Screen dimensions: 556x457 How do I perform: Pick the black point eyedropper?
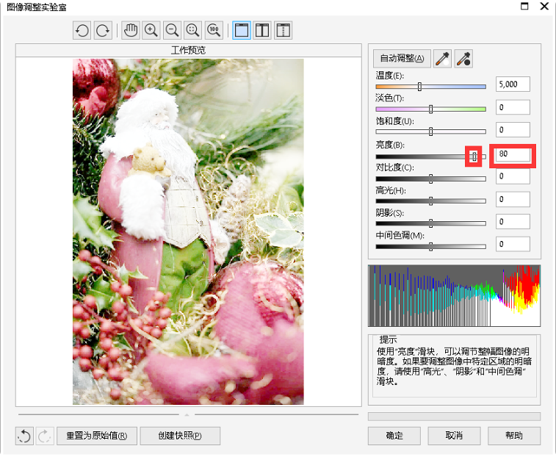coord(463,59)
